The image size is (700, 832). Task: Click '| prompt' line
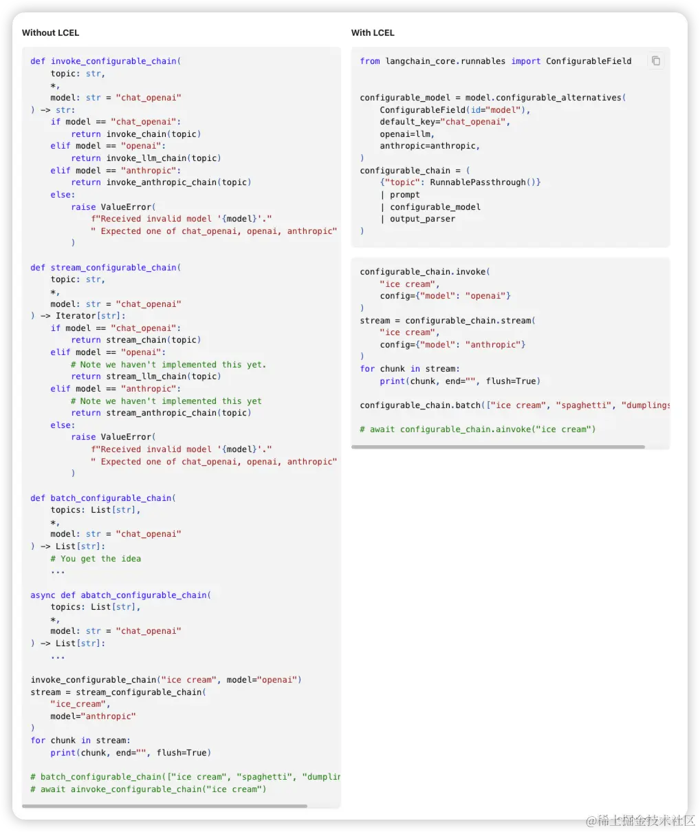point(400,195)
